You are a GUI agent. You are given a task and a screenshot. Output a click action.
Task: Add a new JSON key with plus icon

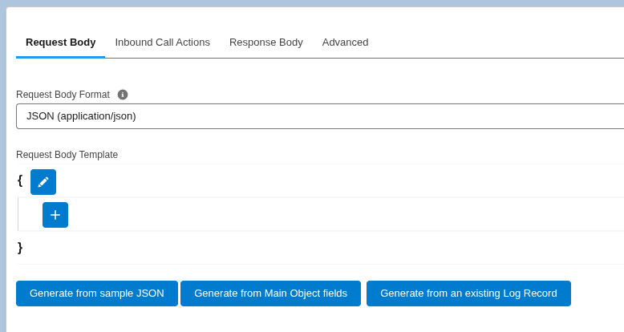[x=55, y=215]
